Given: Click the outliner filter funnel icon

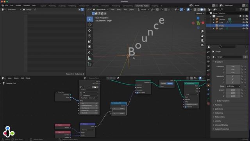Looking at the screenshot, I should (241, 9).
